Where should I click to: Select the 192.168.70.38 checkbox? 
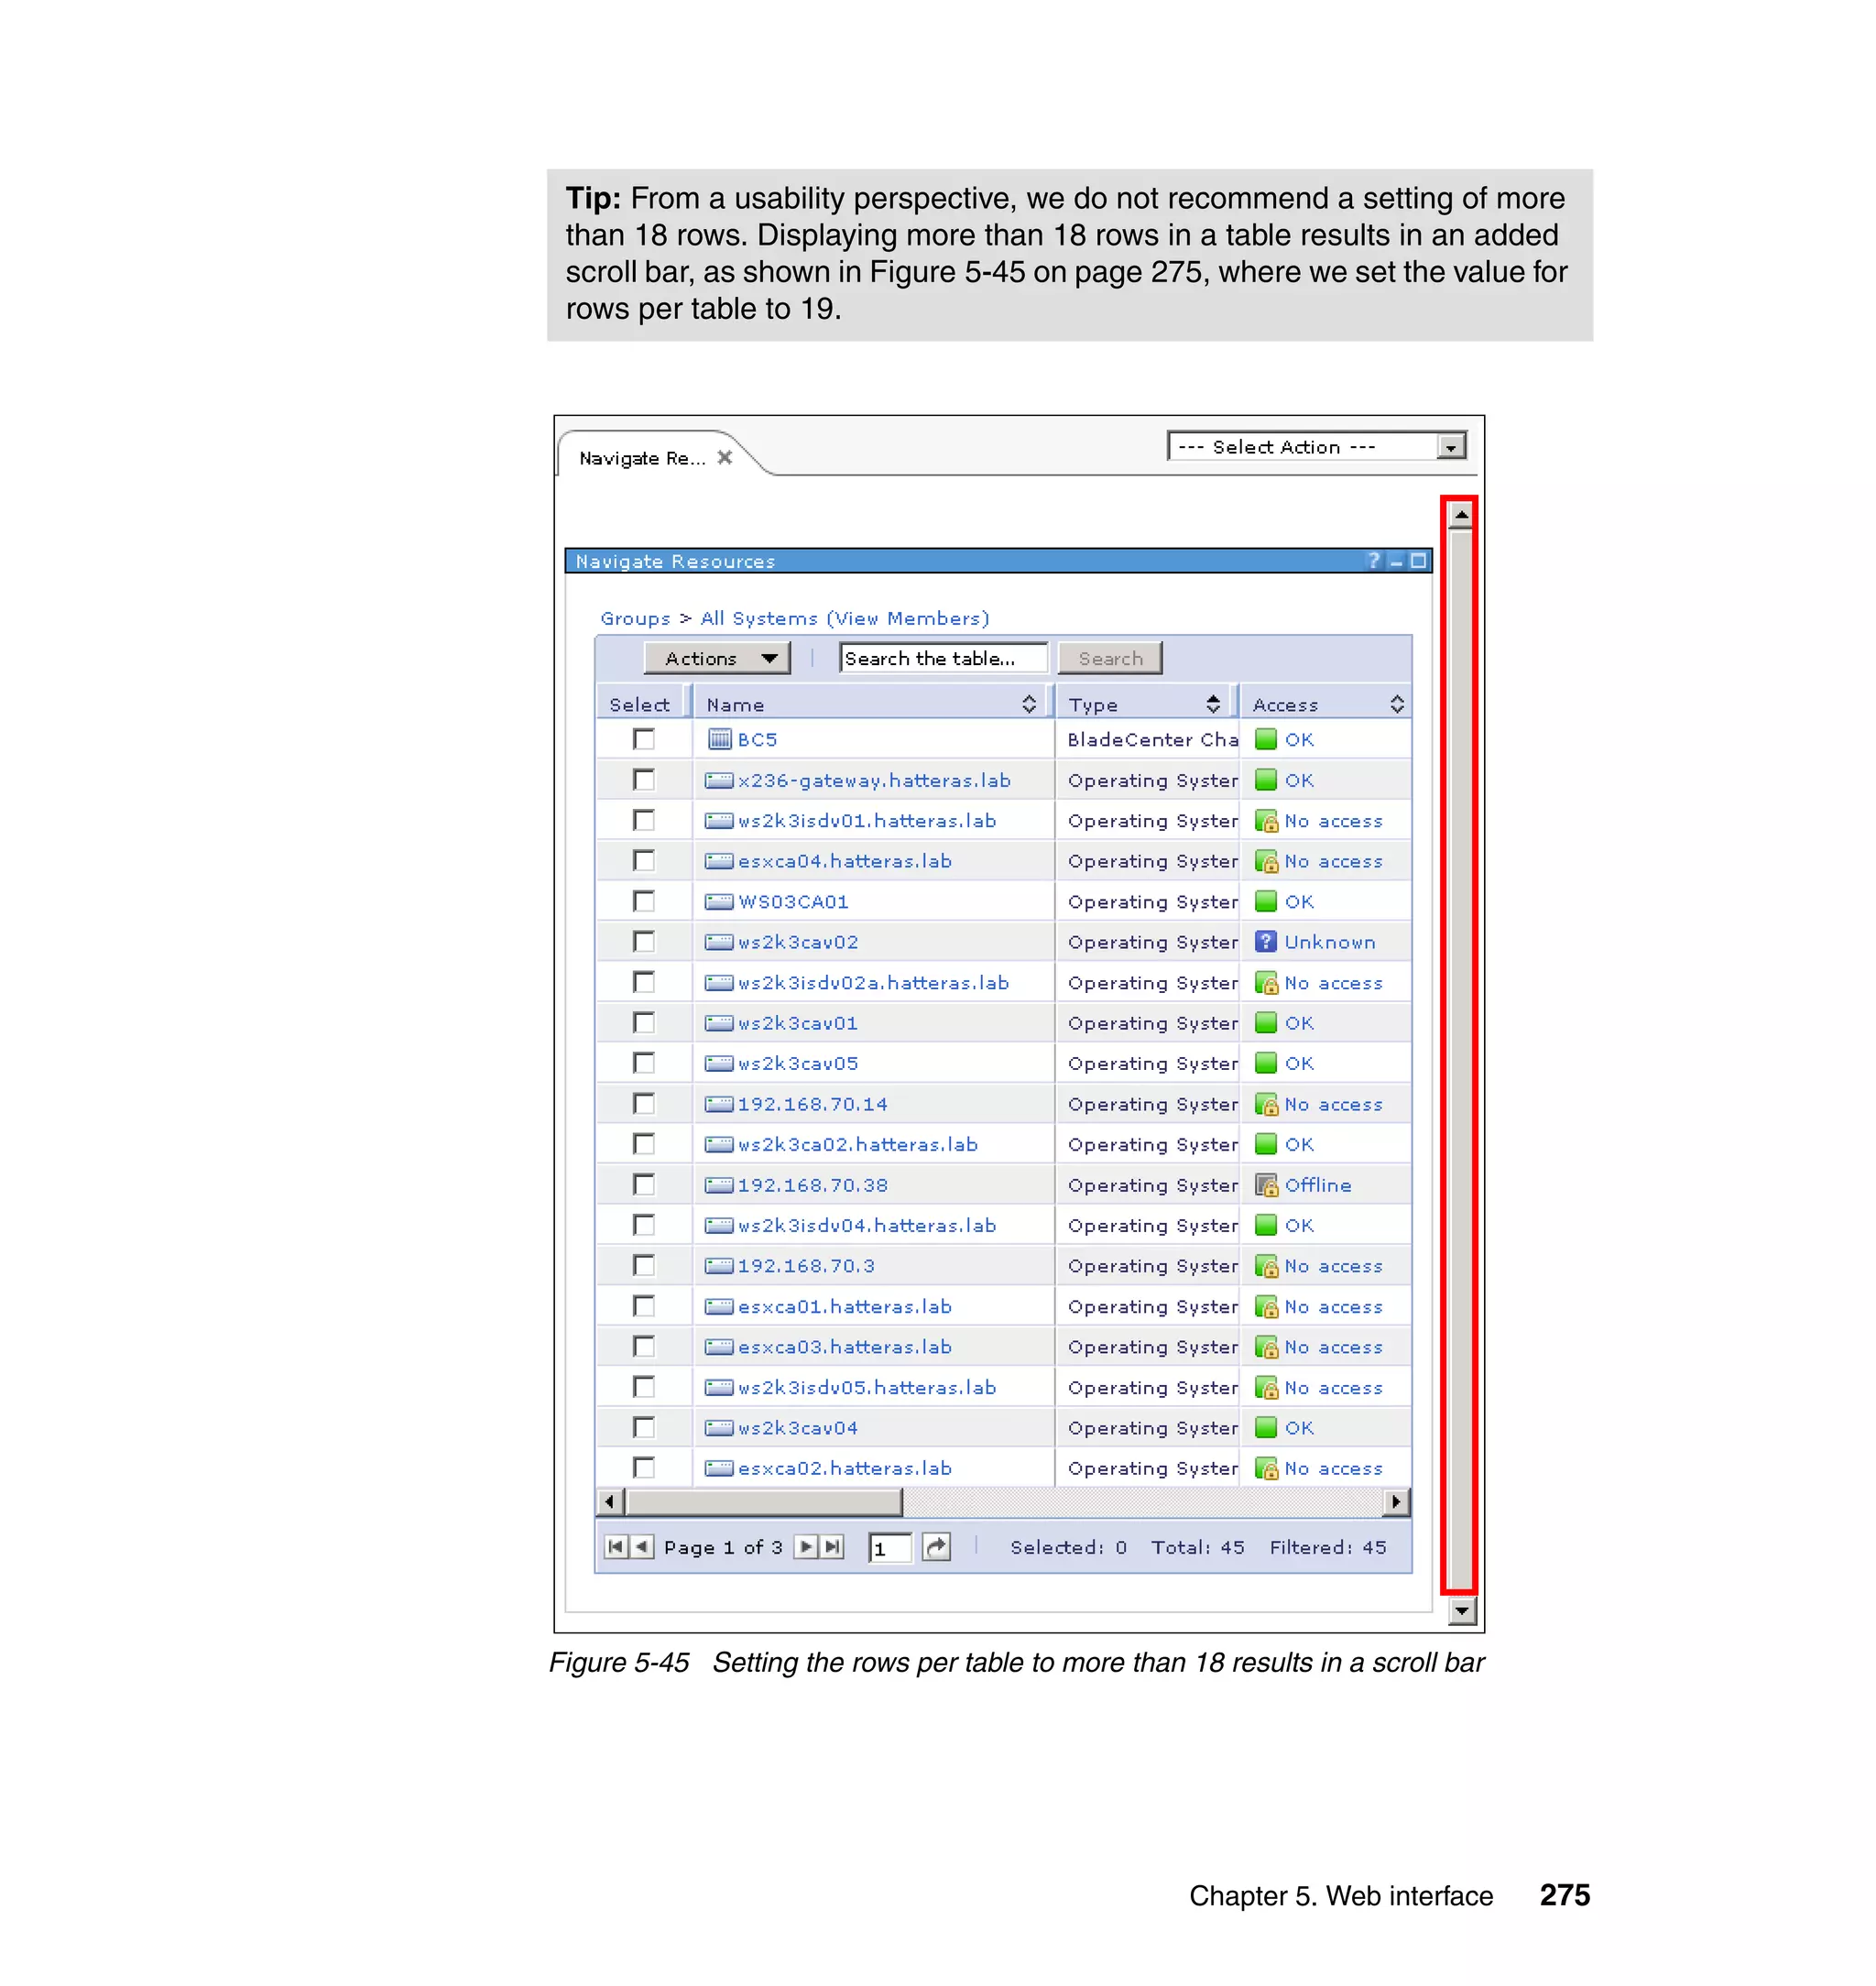[x=644, y=1184]
